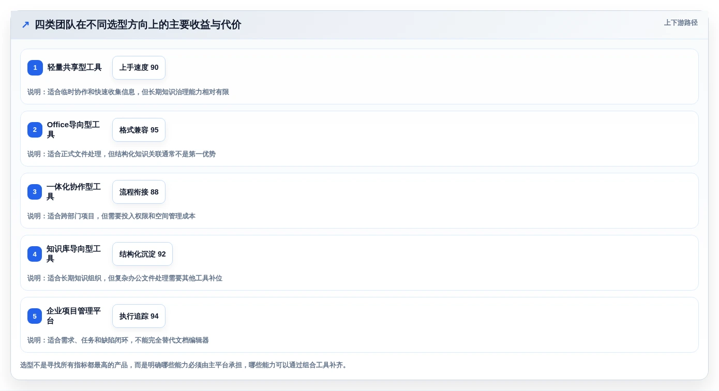
Task: Select number badge 1 for 轻量共享型工具
Action: [35, 68]
